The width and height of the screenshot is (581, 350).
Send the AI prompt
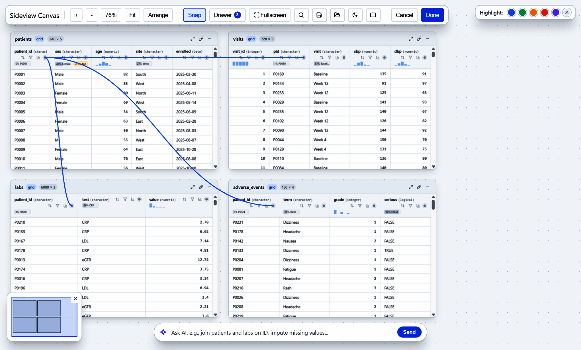point(409,332)
